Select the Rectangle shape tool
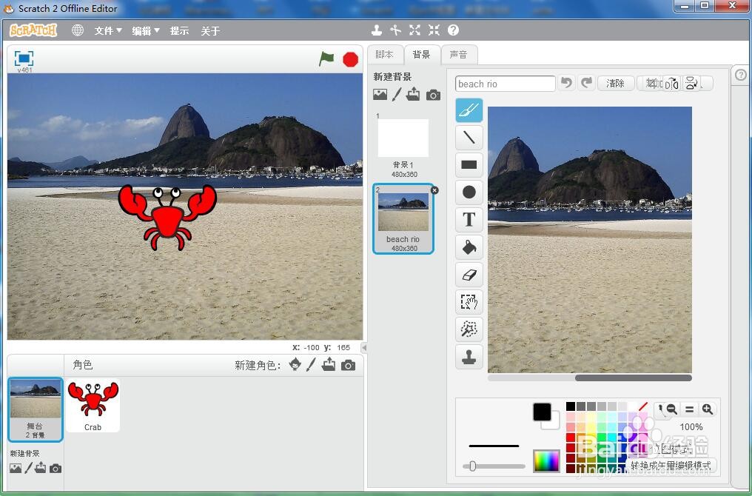 point(469,164)
